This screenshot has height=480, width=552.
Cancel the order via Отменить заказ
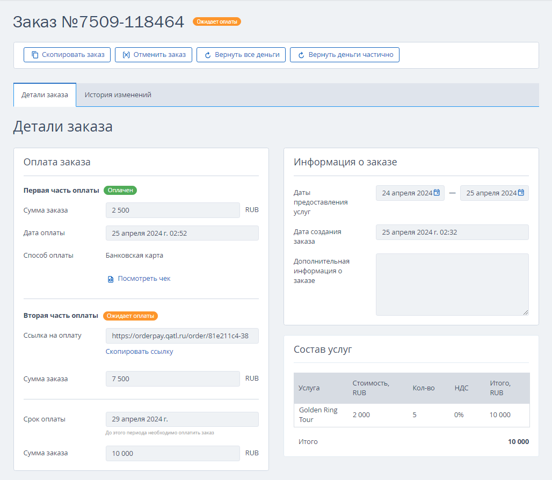tap(154, 55)
